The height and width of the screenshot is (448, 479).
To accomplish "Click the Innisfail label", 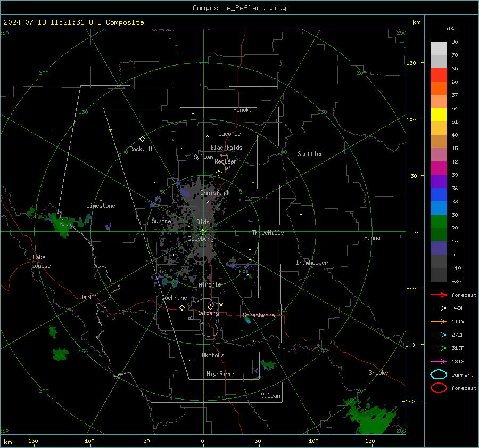I will click(x=215, y=193).
